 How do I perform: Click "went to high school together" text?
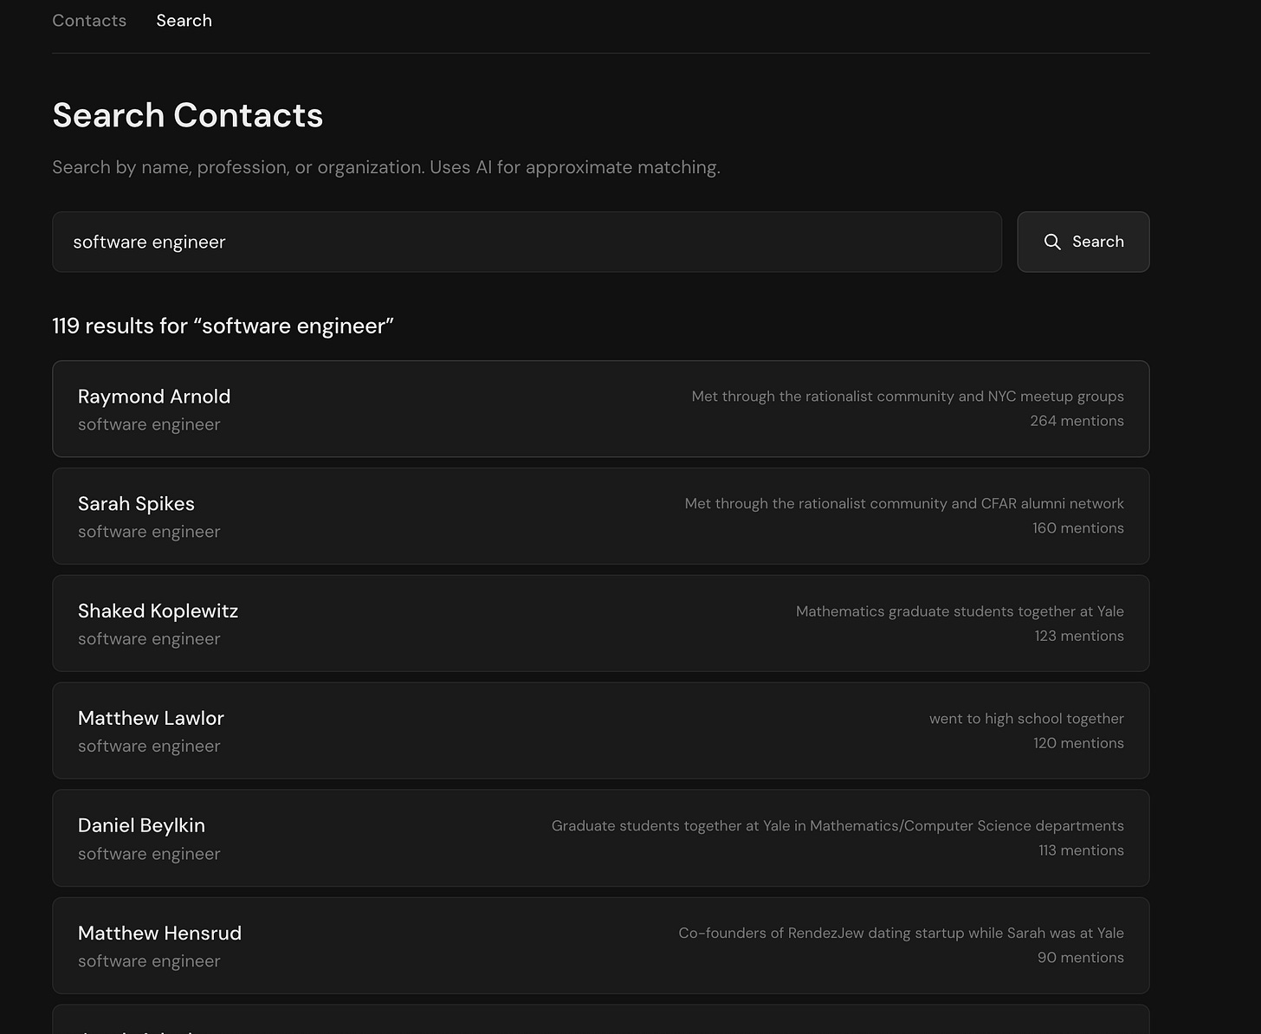coord(1026,719)
